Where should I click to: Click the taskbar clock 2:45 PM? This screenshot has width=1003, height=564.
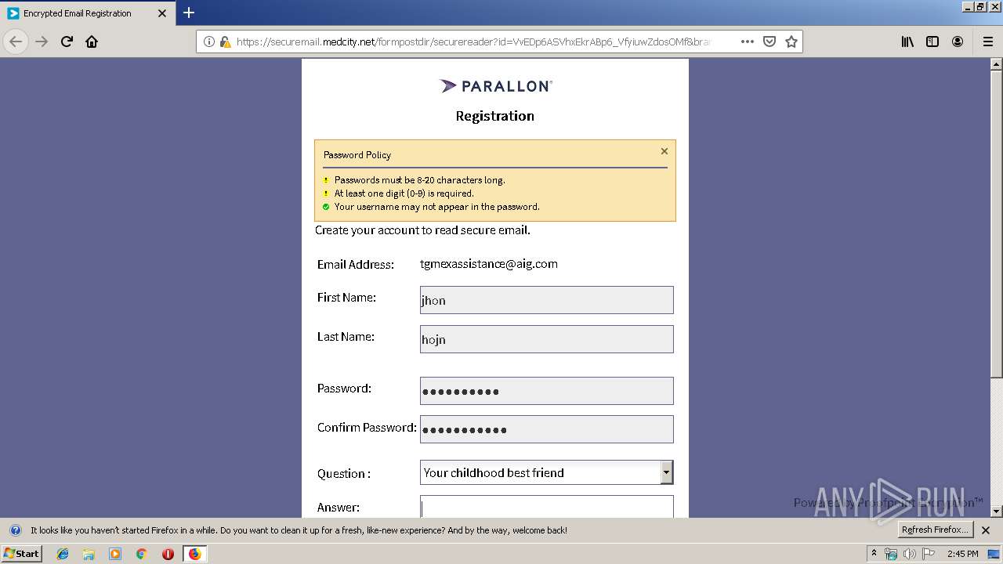[x=962, y=554]
